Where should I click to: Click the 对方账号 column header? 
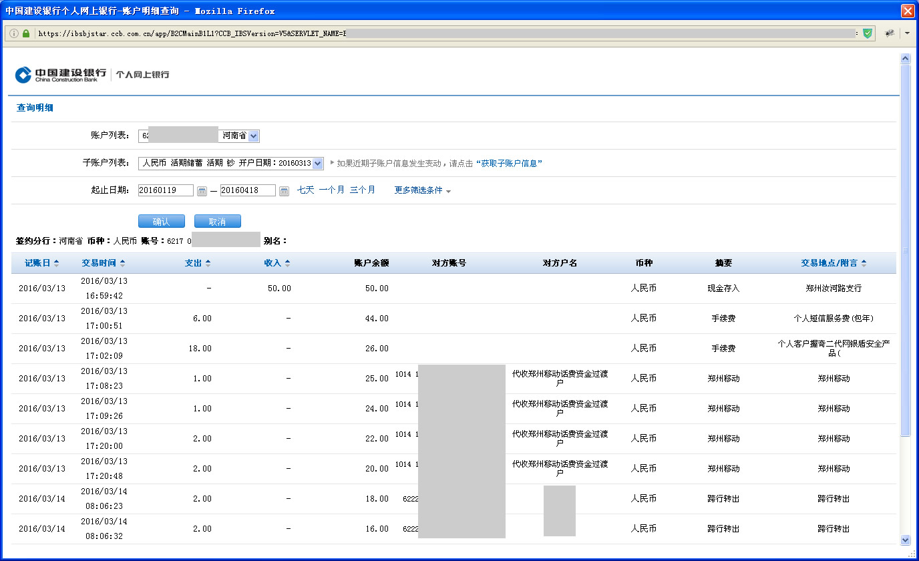(x=449, y=263)
